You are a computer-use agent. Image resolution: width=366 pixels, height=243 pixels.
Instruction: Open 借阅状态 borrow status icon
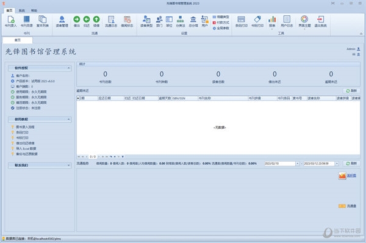click(127, 21)
